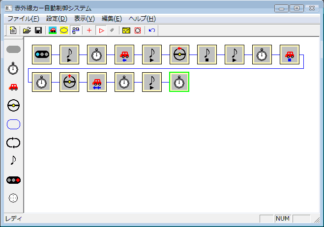Select the steering wheel turn-left block
The image size is (324, 227).
[x=179, y=55]
